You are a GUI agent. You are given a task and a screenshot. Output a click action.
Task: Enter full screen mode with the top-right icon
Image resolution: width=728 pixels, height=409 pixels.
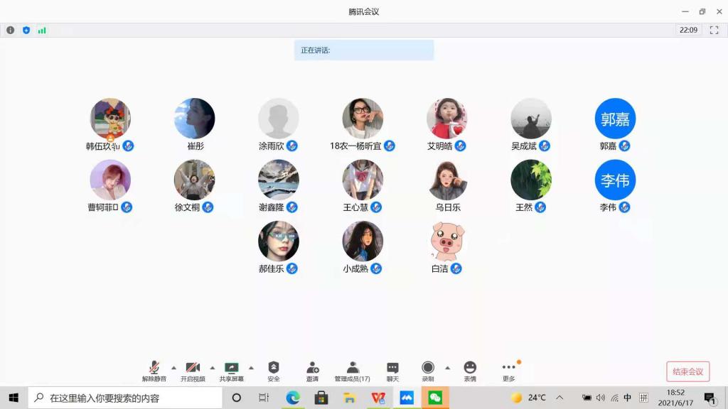click(x=714, y=31)
